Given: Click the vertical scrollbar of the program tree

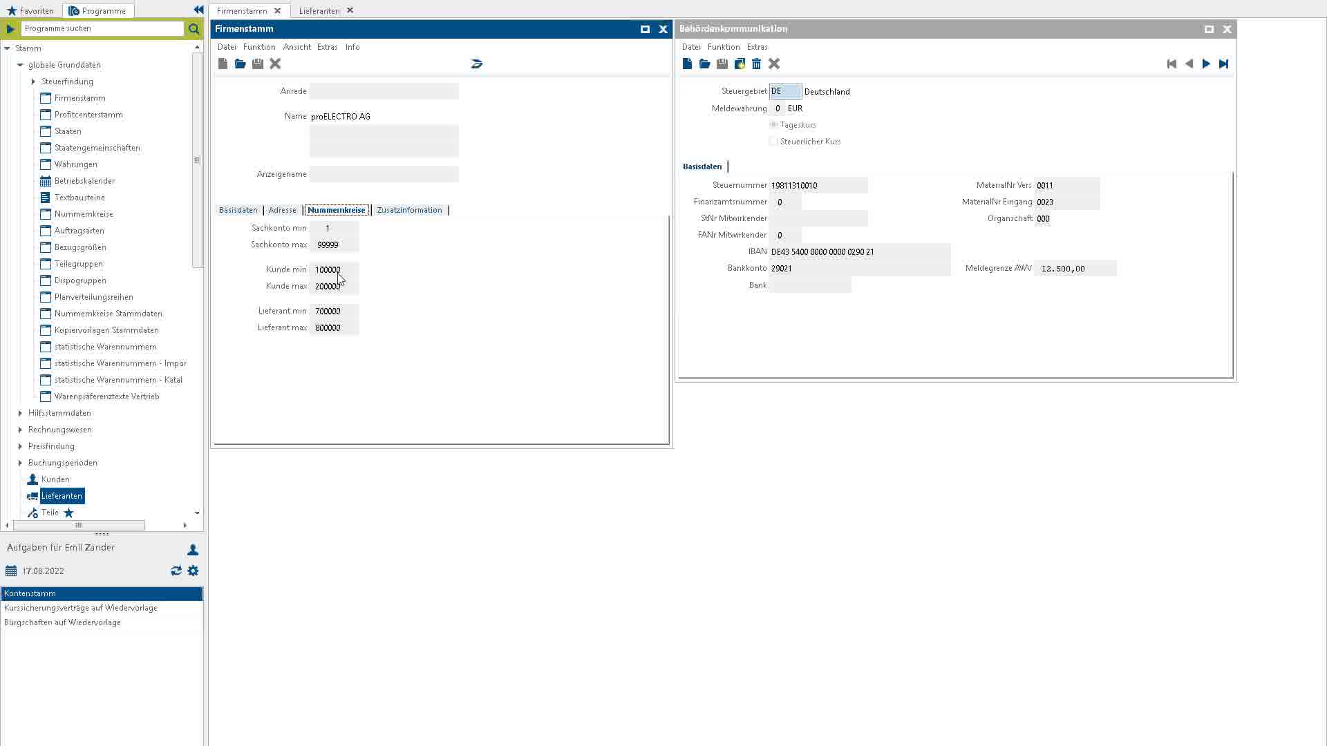Looking at the screenshot, I should pos(197,160).
